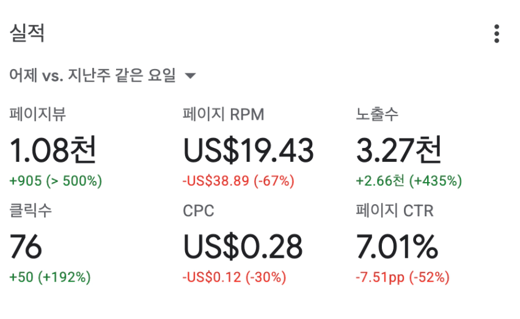Click the CPC metric label
This screenshot has height=319, width=520.
click(x=199, y=211)
